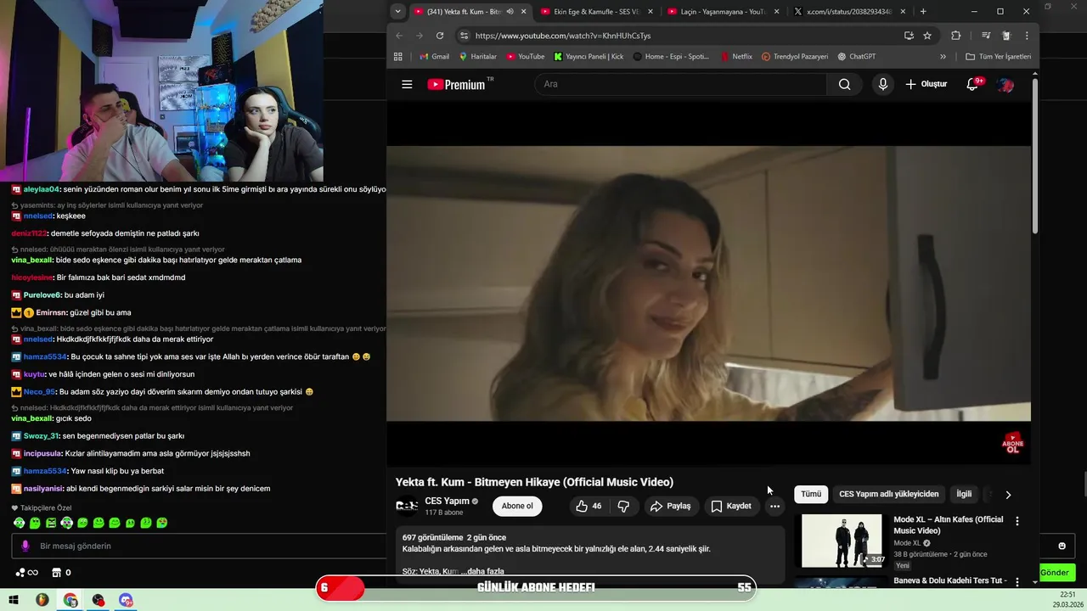Open the Yayıncı Paneli | Kick bookmark

589,57
